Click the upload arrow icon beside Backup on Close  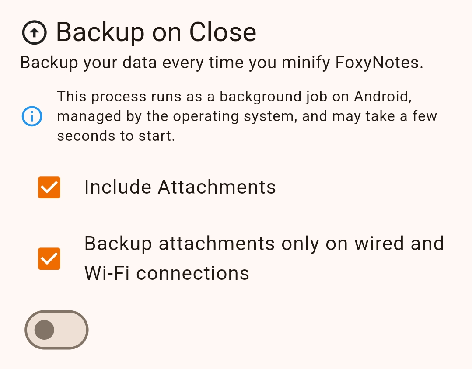[34, 33]
